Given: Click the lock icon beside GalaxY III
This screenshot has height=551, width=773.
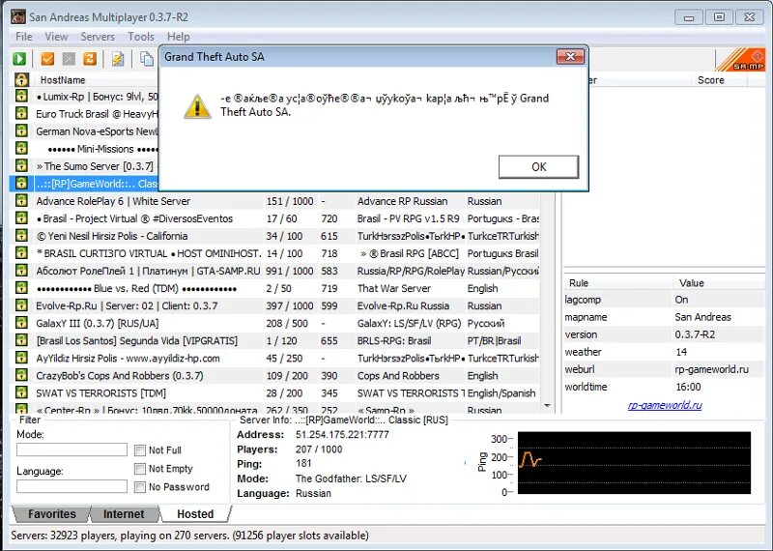Looking at the screenshot, I should pyautogui.click(x=21, y=323).
